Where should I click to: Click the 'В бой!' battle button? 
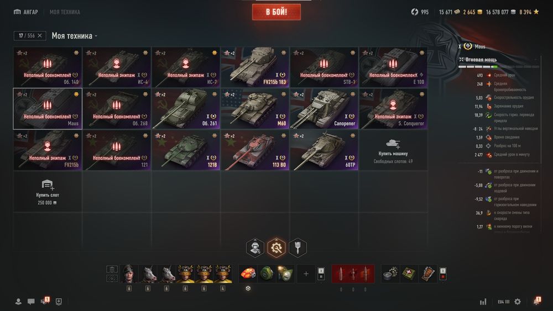pyautogui.click(x=276, y=12)
